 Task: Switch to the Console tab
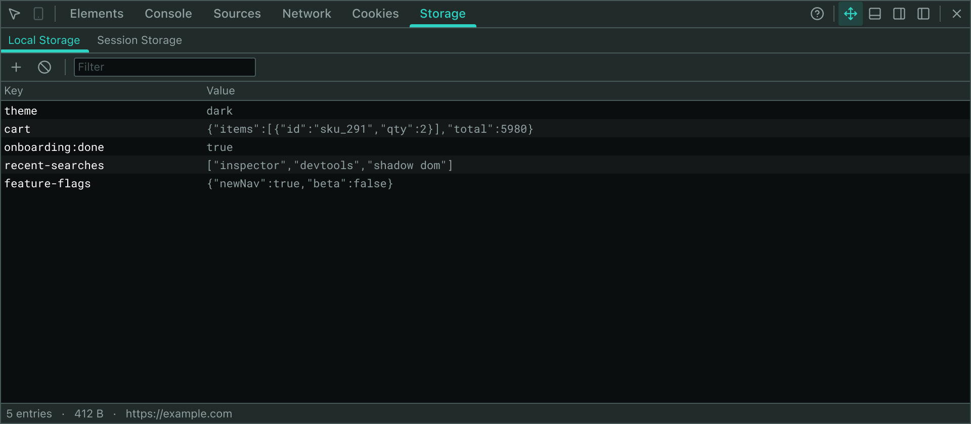point(168,14)
